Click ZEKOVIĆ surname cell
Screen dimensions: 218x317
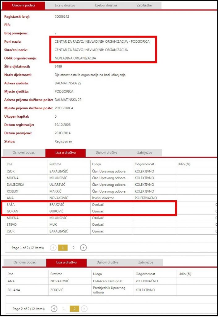click(70, 290)
